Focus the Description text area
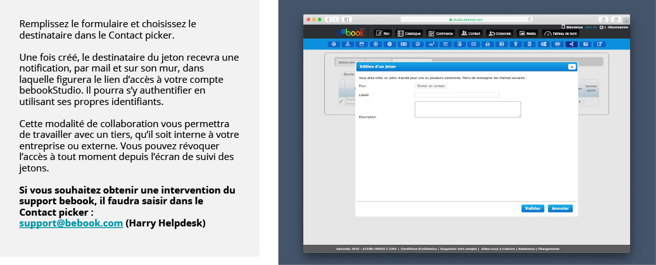The height and width of the screenshot is (265, 656). [468, 109]
